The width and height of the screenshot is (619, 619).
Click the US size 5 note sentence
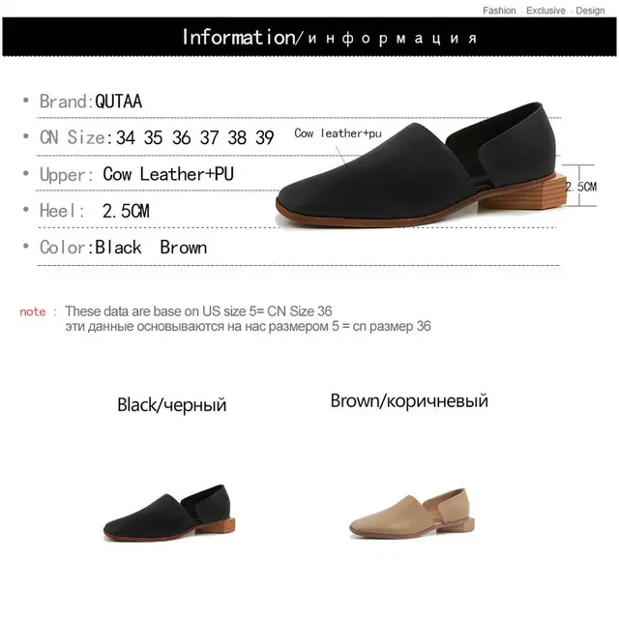click(x=198, y=311)
